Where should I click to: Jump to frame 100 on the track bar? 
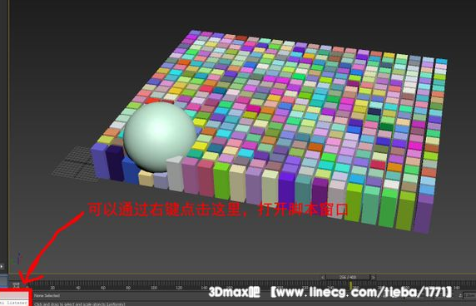154,288
